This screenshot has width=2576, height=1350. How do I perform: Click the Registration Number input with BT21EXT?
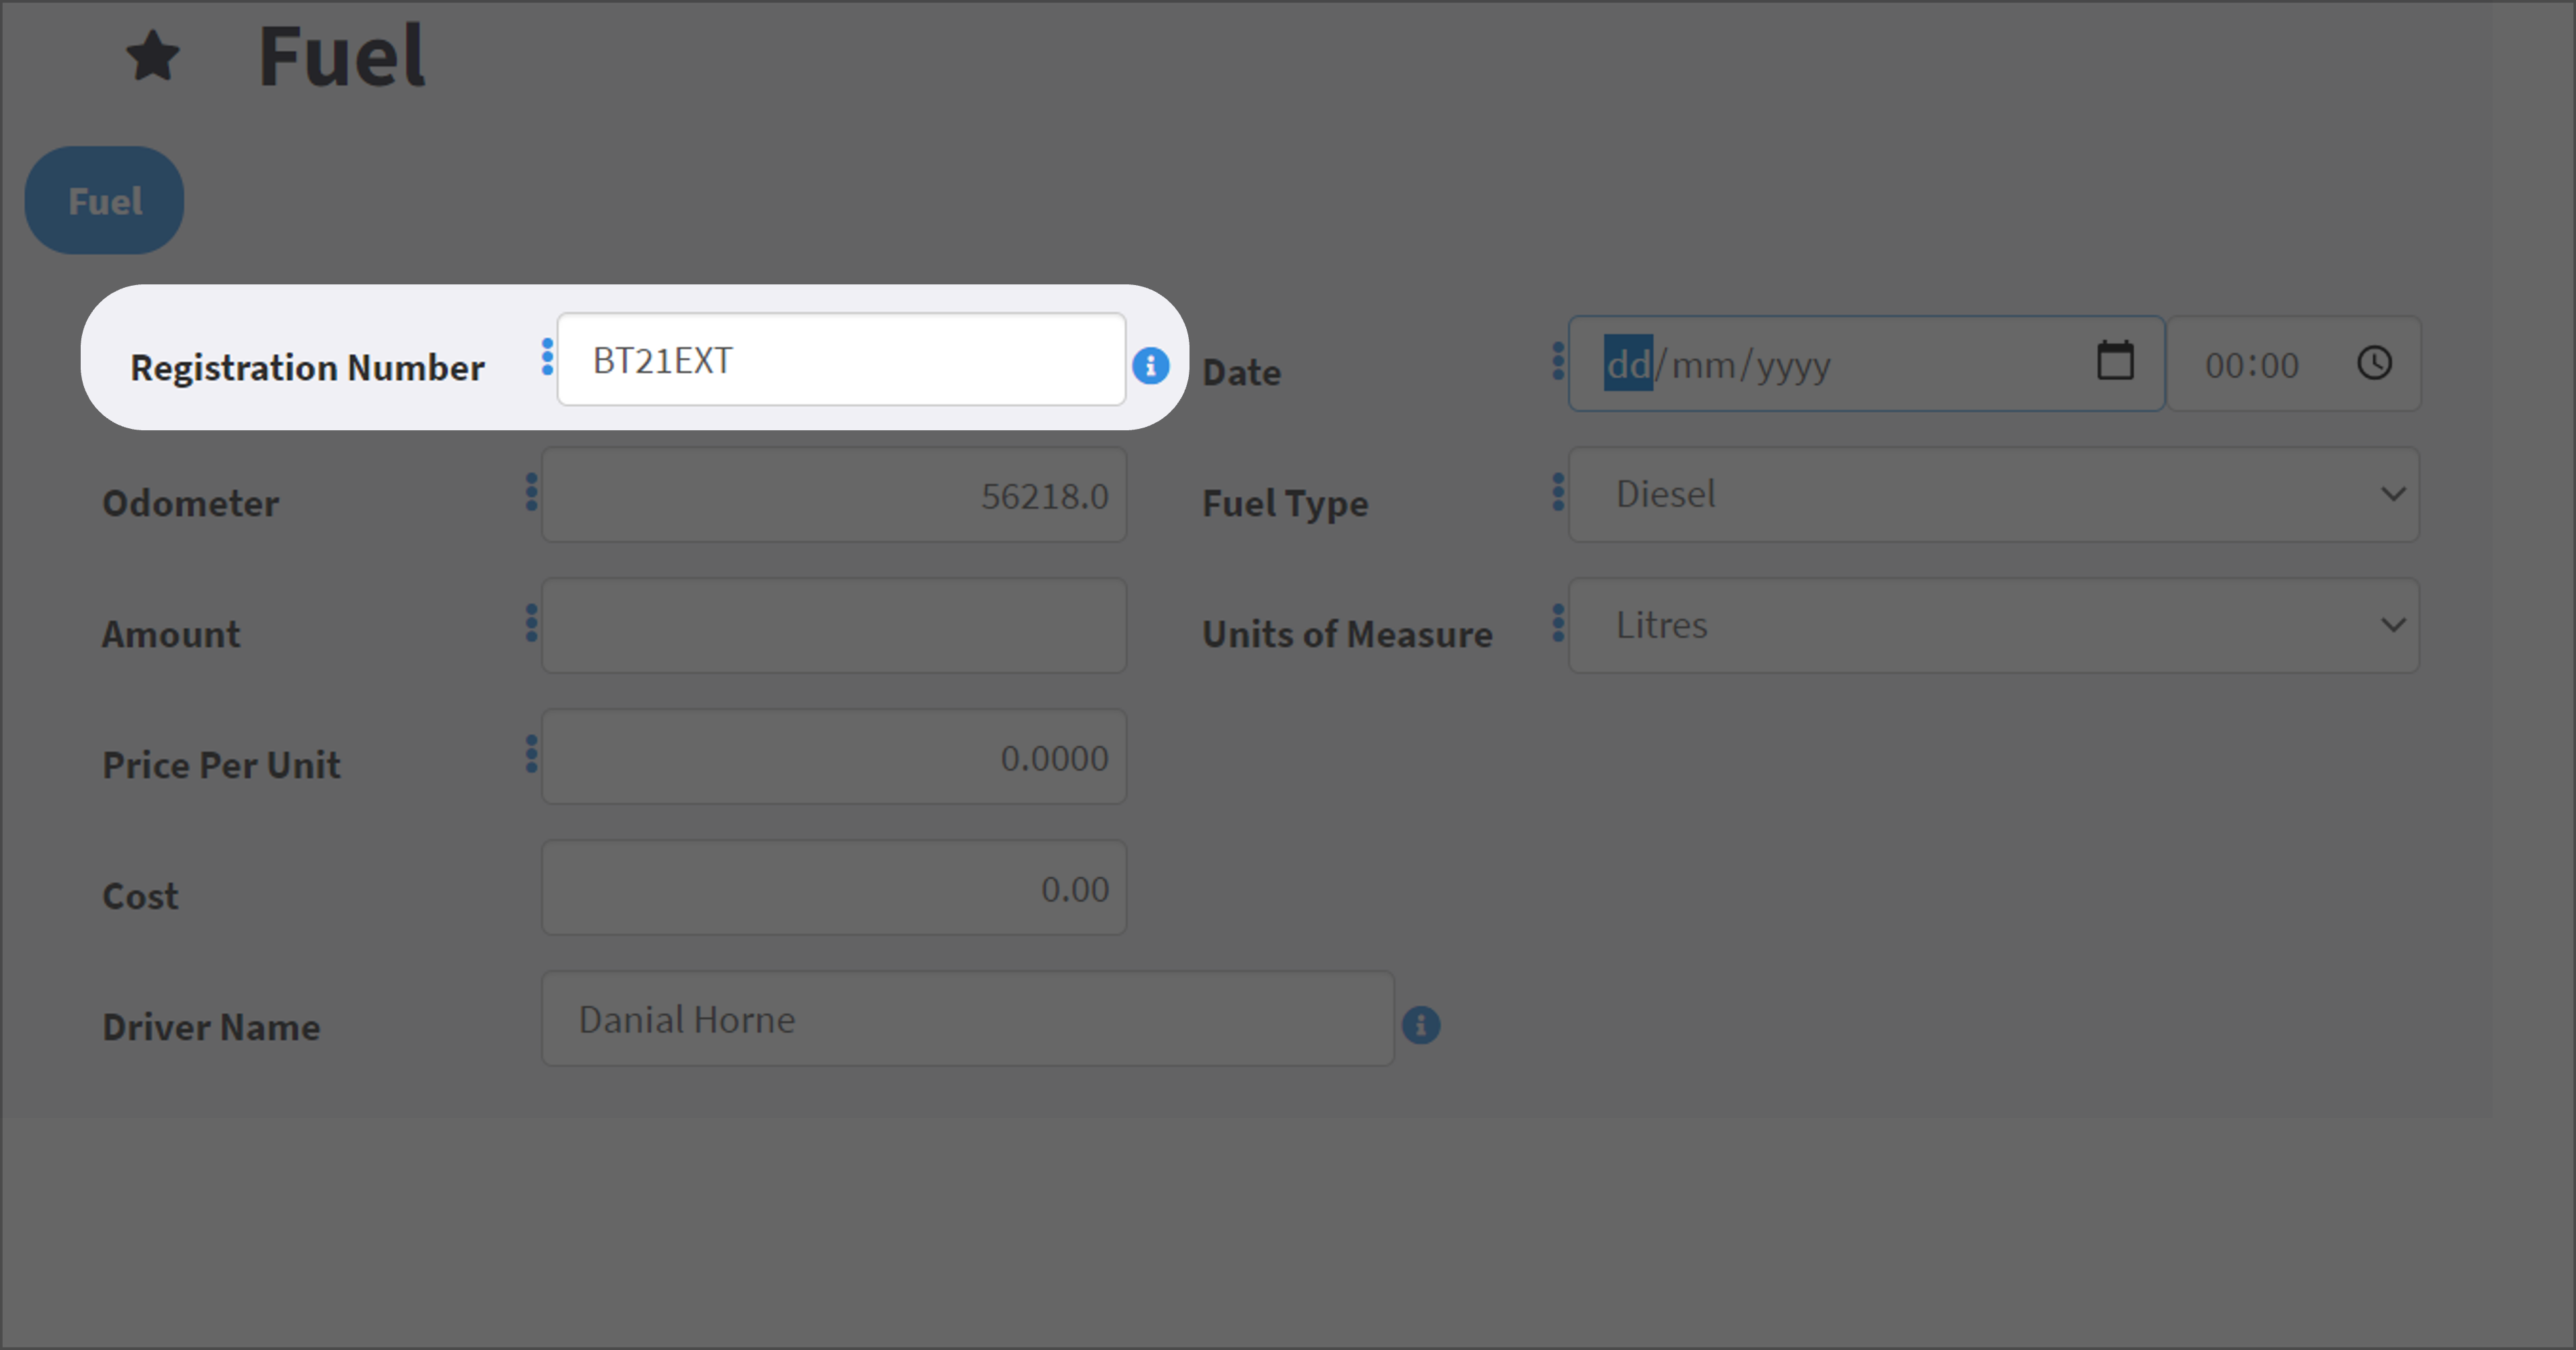(842, 360)
